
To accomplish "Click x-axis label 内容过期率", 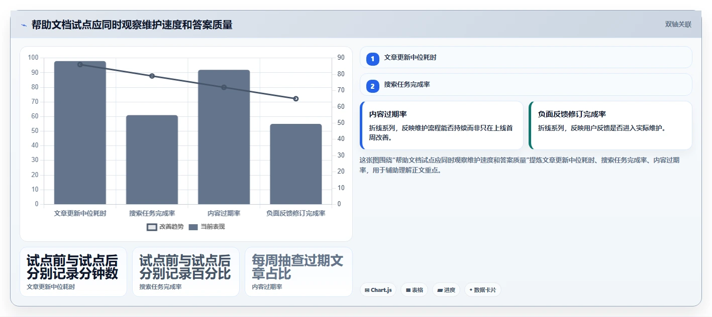I will click(x=224, y=213).
